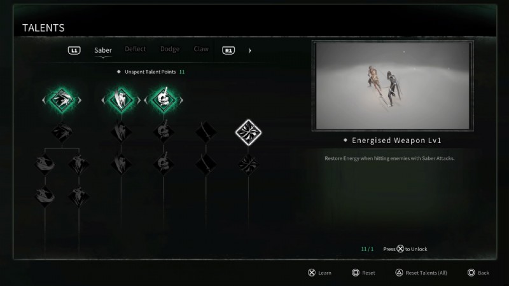Select the glowing green slash talent

(x=121, y=100)
